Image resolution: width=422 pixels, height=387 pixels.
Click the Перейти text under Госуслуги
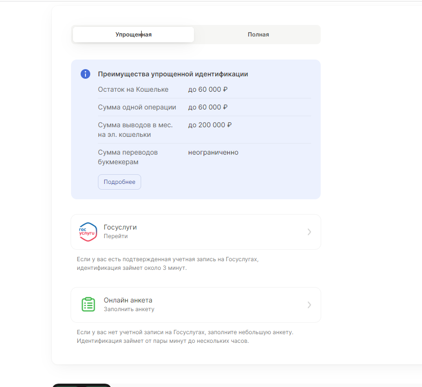point(115,236)
